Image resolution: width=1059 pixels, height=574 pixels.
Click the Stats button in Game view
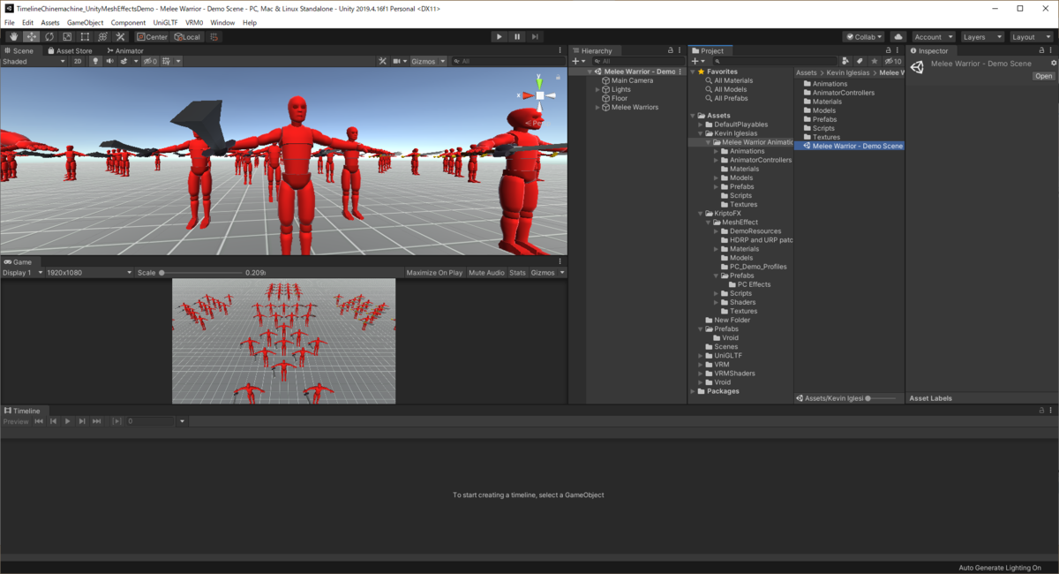point(517,273)
